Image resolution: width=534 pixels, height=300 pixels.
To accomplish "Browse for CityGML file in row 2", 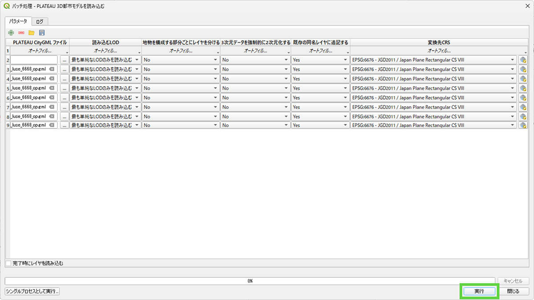I will (65, 60).
